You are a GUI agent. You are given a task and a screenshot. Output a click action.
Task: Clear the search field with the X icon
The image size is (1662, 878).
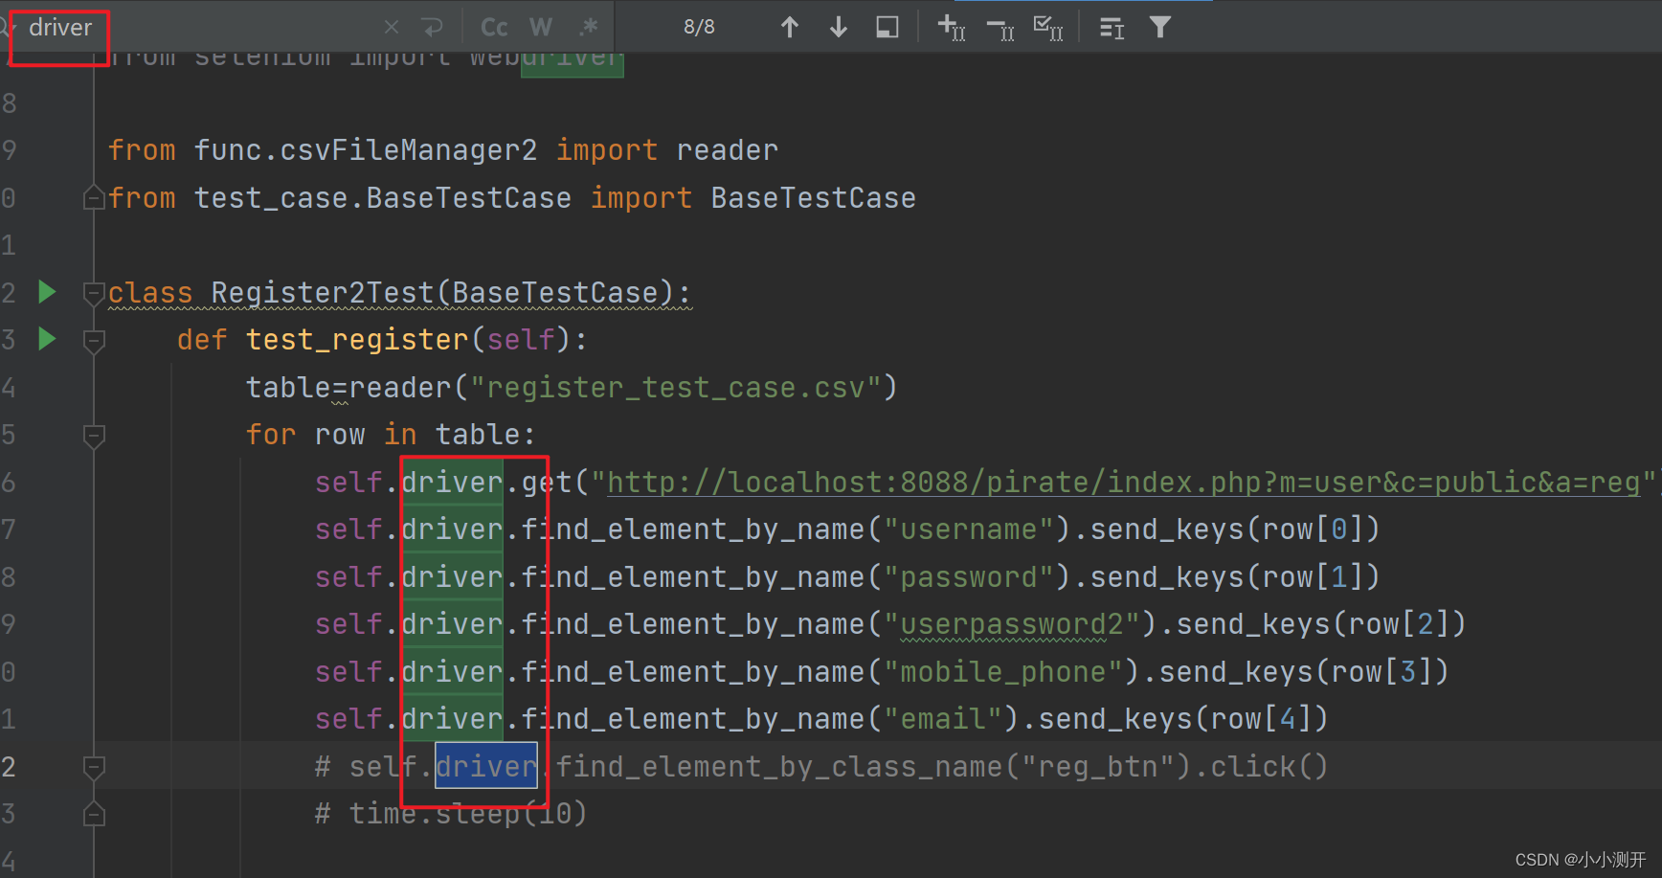[x=391, y=26]
